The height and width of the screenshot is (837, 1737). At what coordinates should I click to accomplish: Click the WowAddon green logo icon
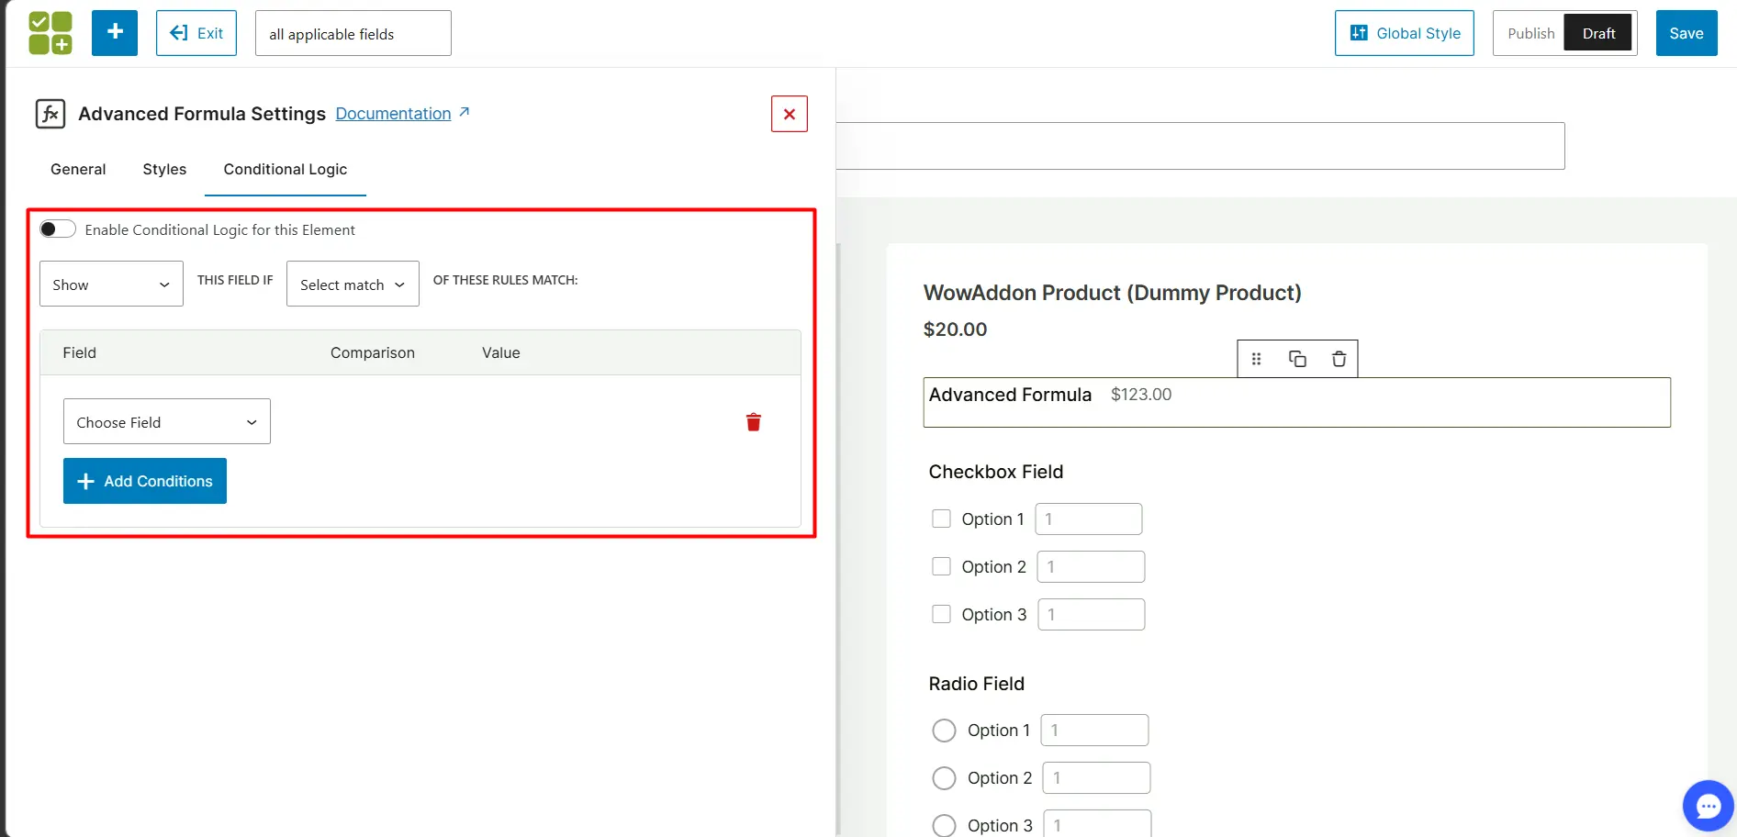50,33
